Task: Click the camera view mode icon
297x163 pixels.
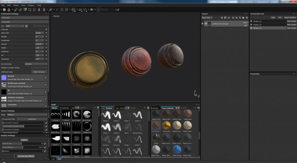Action: pyautogui.click(x=80, y=10)
